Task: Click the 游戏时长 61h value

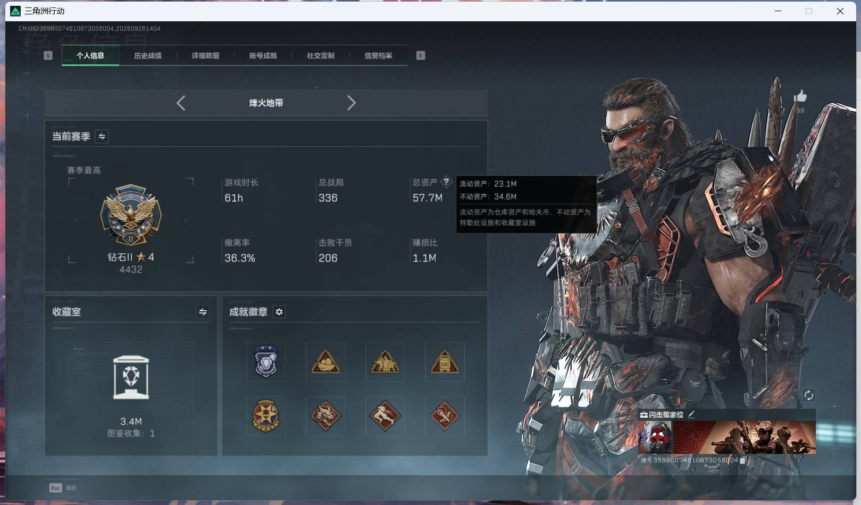Action: 234,198
